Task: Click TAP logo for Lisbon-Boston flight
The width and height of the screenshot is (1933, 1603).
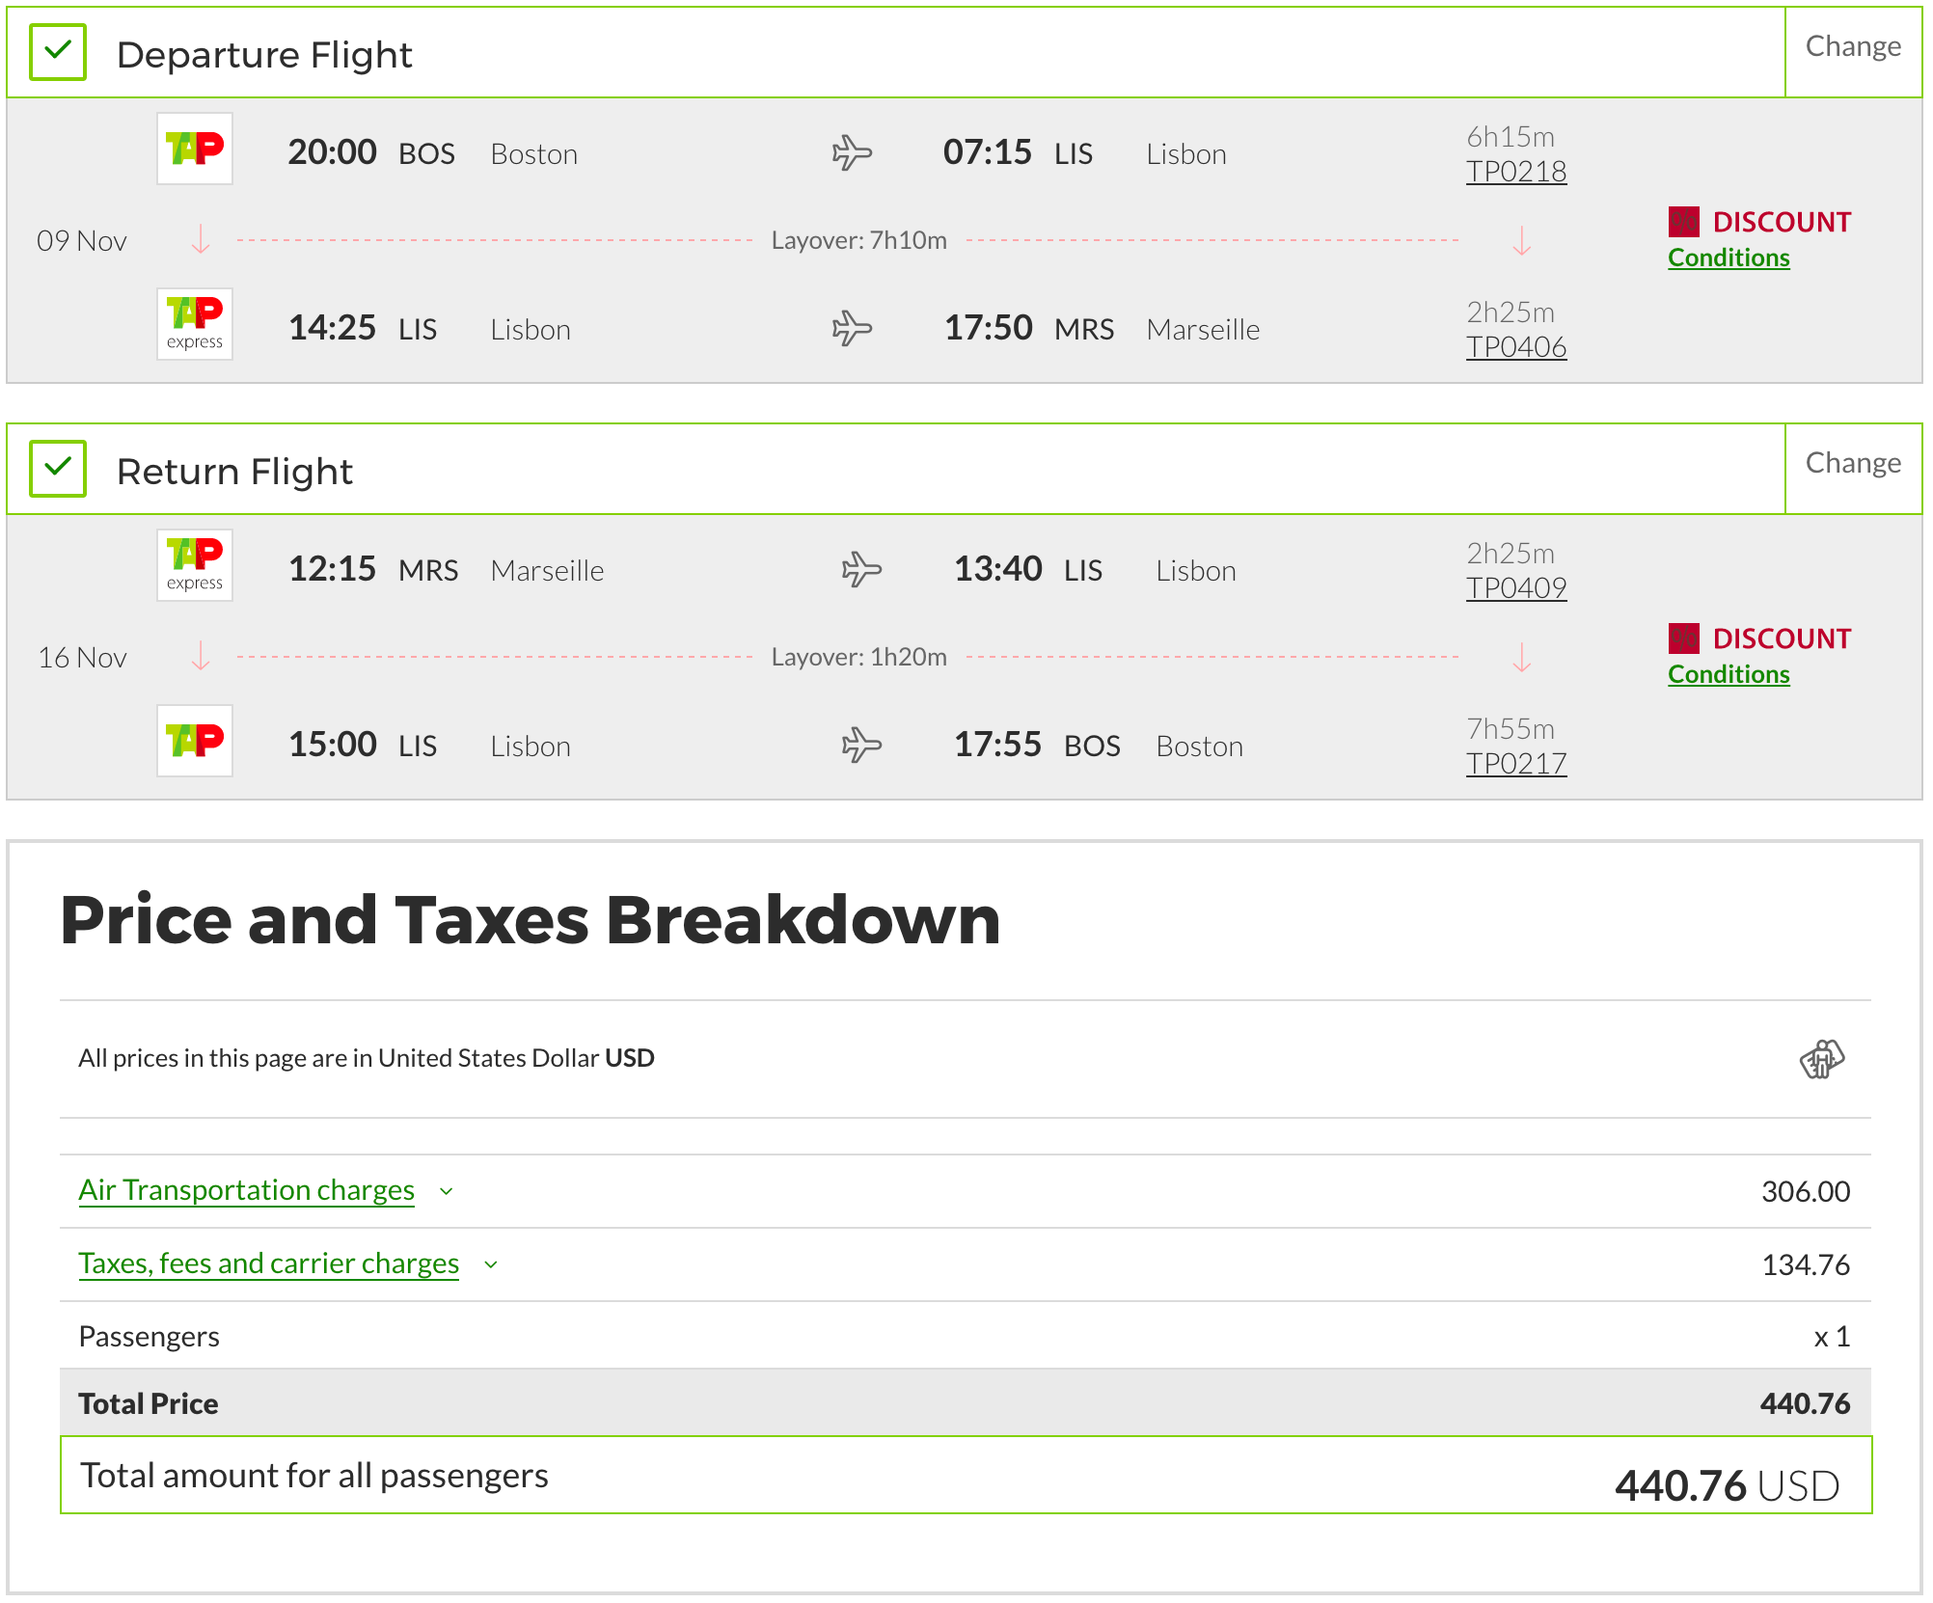Action: point(195,741)
